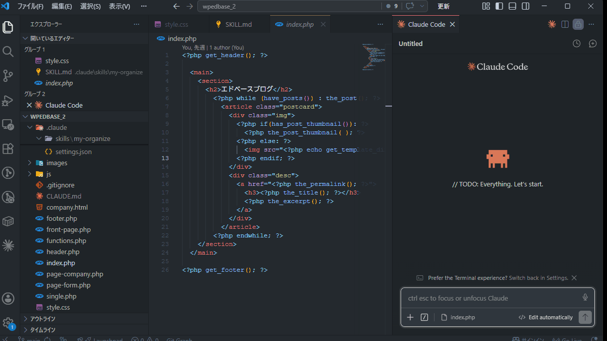Close the Claude Code tab

coord(452,24)
